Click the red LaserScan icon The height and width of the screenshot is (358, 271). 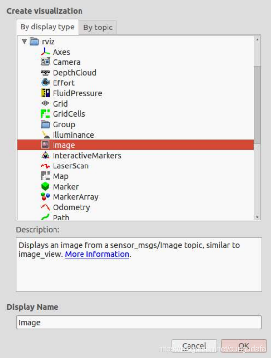[x=45, y=166]
